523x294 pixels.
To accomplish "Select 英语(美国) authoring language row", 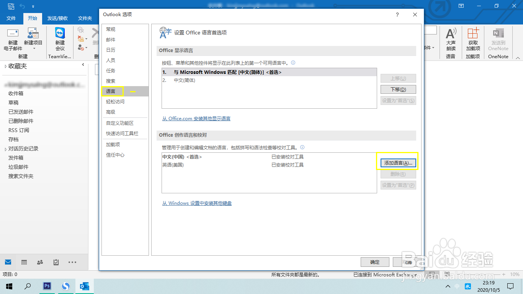I will [269, 165].
